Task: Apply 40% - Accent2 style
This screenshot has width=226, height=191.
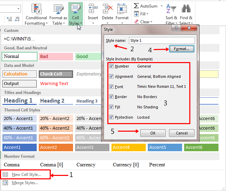Action: [56, 128]
